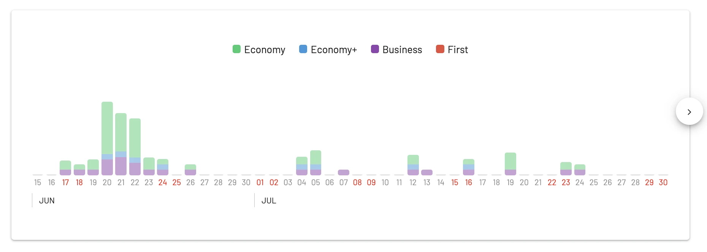This screenshot has height=252, width=707.
Task: Click the JUN month marker
Action: point(47,201)
